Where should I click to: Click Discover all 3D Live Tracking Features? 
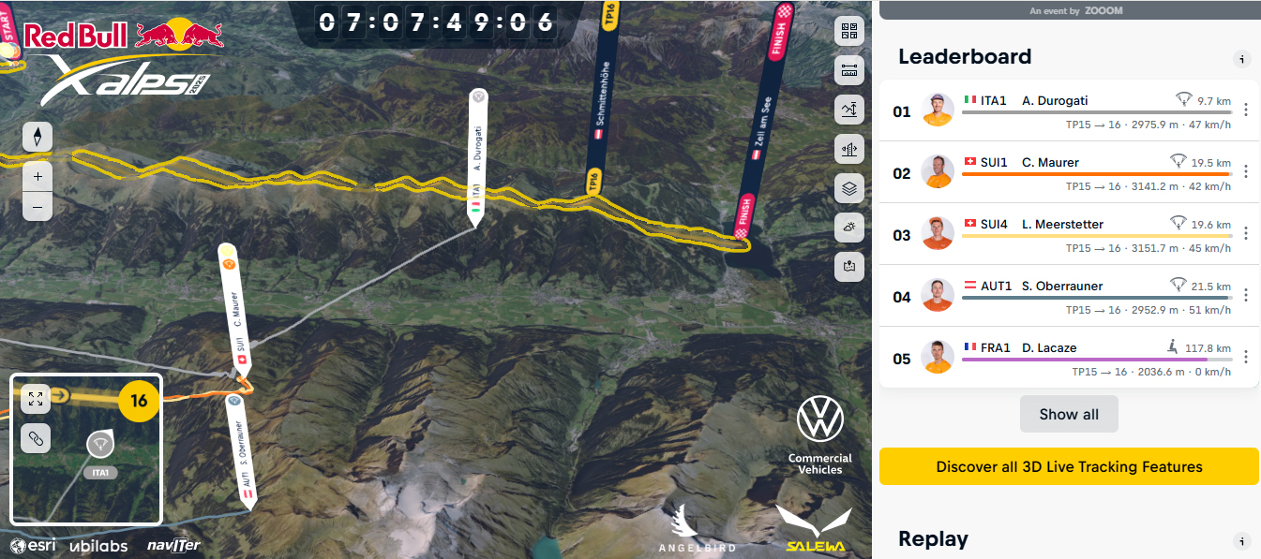pos(1069,466)
